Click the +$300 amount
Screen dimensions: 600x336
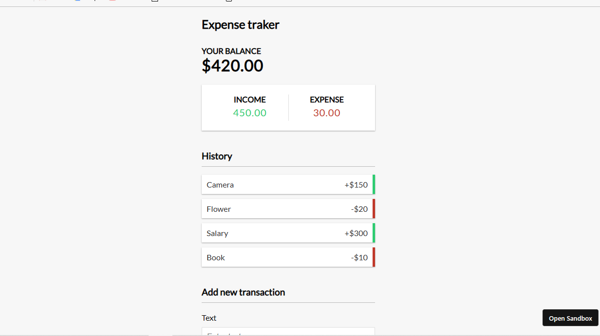[x=356, y=233]
